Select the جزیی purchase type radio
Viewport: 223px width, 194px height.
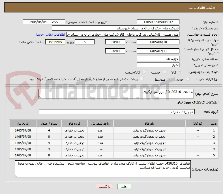pyautogui.click(x=188, y=79)
